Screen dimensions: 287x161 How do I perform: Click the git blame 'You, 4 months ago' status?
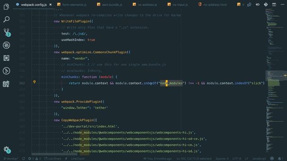pos(157,159)
